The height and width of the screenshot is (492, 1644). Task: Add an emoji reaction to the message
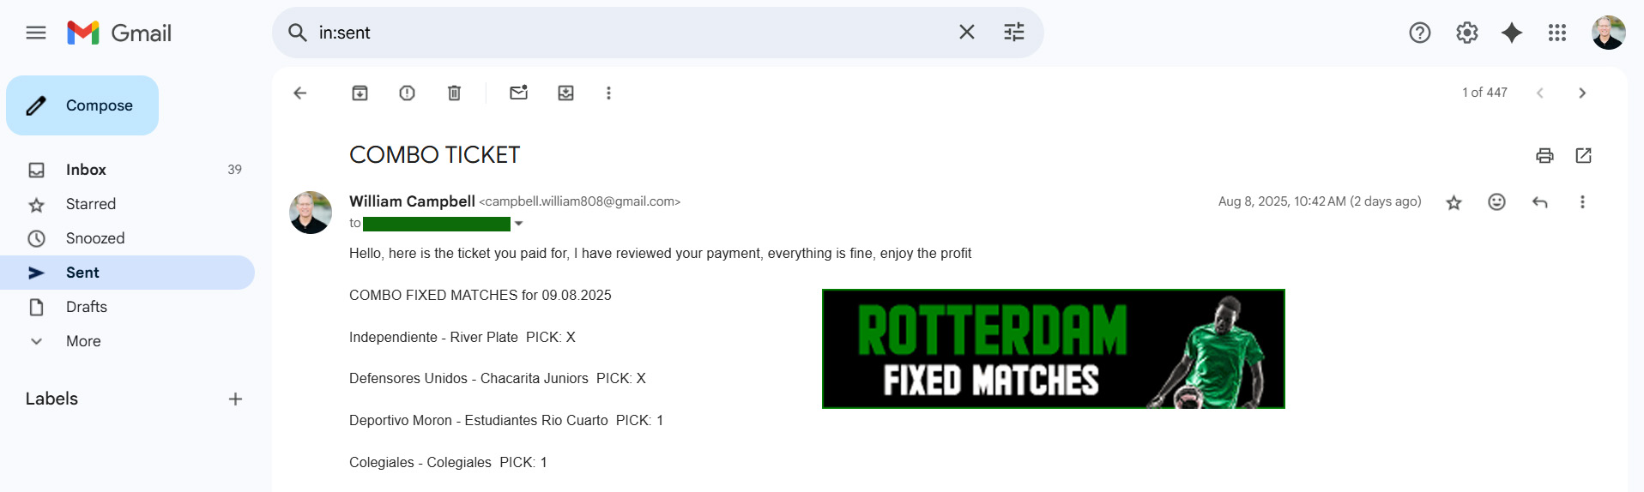pos(1496,202)
